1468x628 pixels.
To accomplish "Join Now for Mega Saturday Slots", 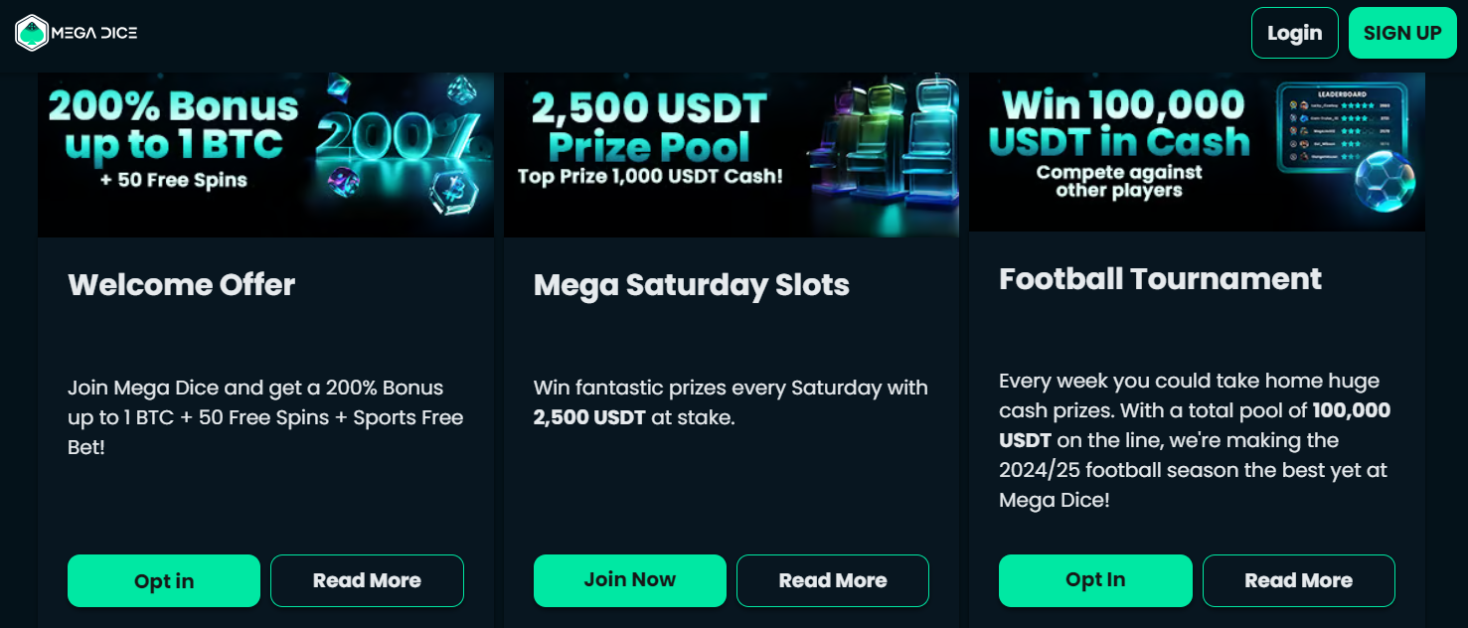I will coord(629,580).
